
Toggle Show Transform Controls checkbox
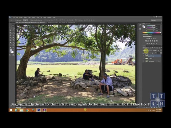[x=30, y=20]
